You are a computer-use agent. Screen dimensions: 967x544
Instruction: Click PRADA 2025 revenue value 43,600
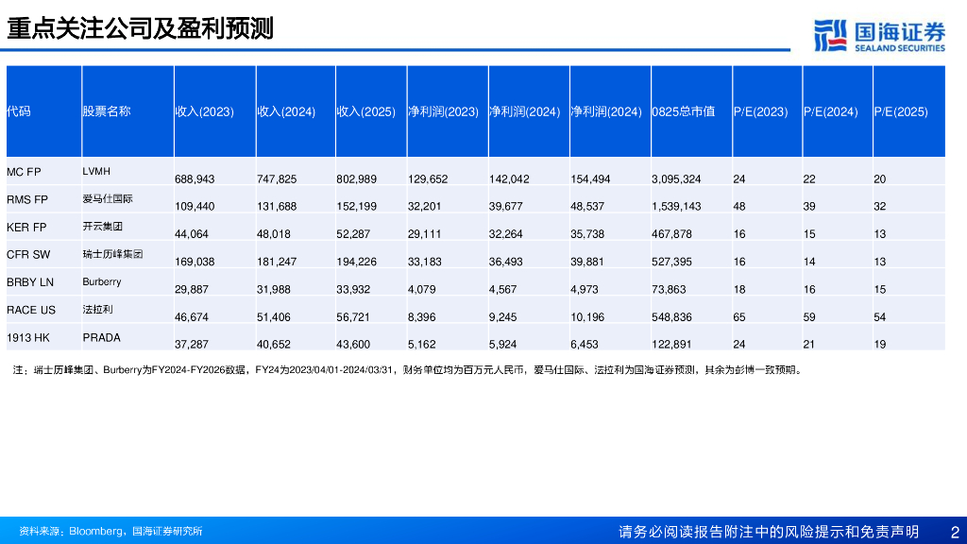point(353,344)
